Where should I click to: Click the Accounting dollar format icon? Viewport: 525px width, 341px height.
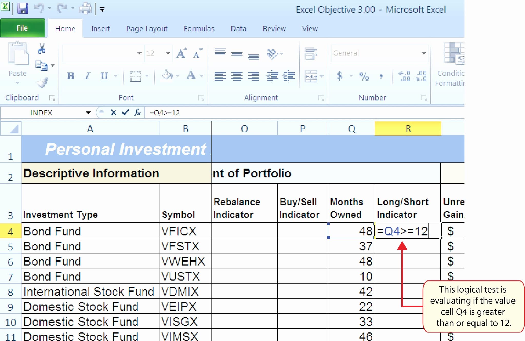[339, 76]
